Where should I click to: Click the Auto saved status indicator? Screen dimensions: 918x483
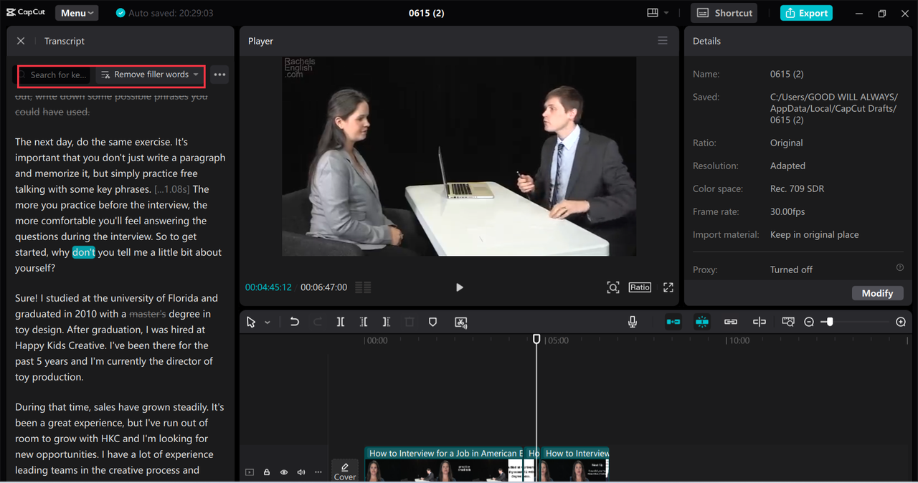tap(164, 13)
